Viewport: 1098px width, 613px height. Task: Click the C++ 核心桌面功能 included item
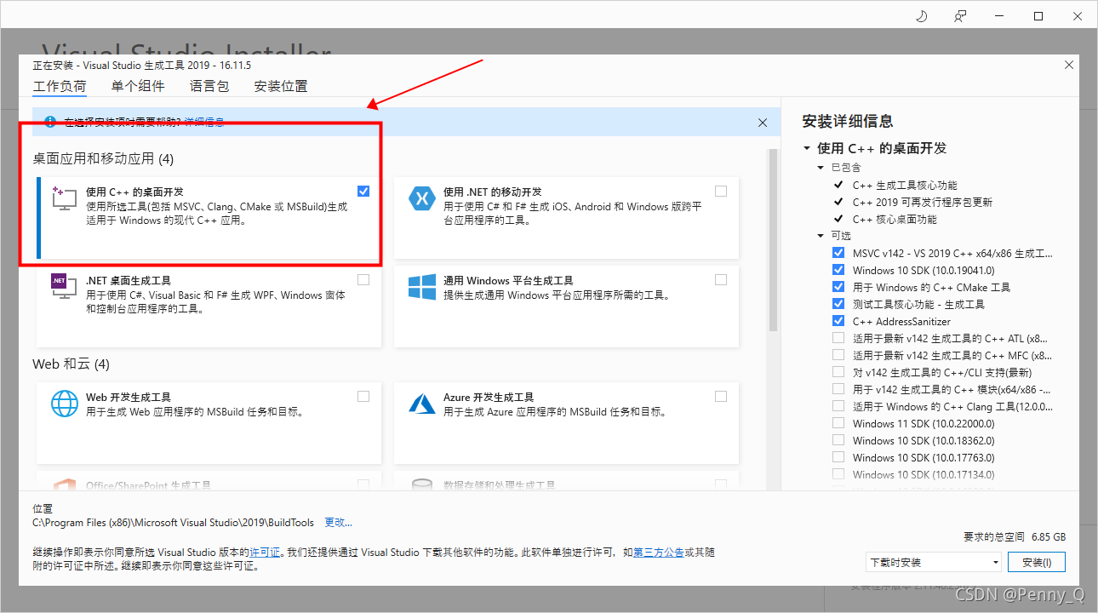[x=895, y=219]
